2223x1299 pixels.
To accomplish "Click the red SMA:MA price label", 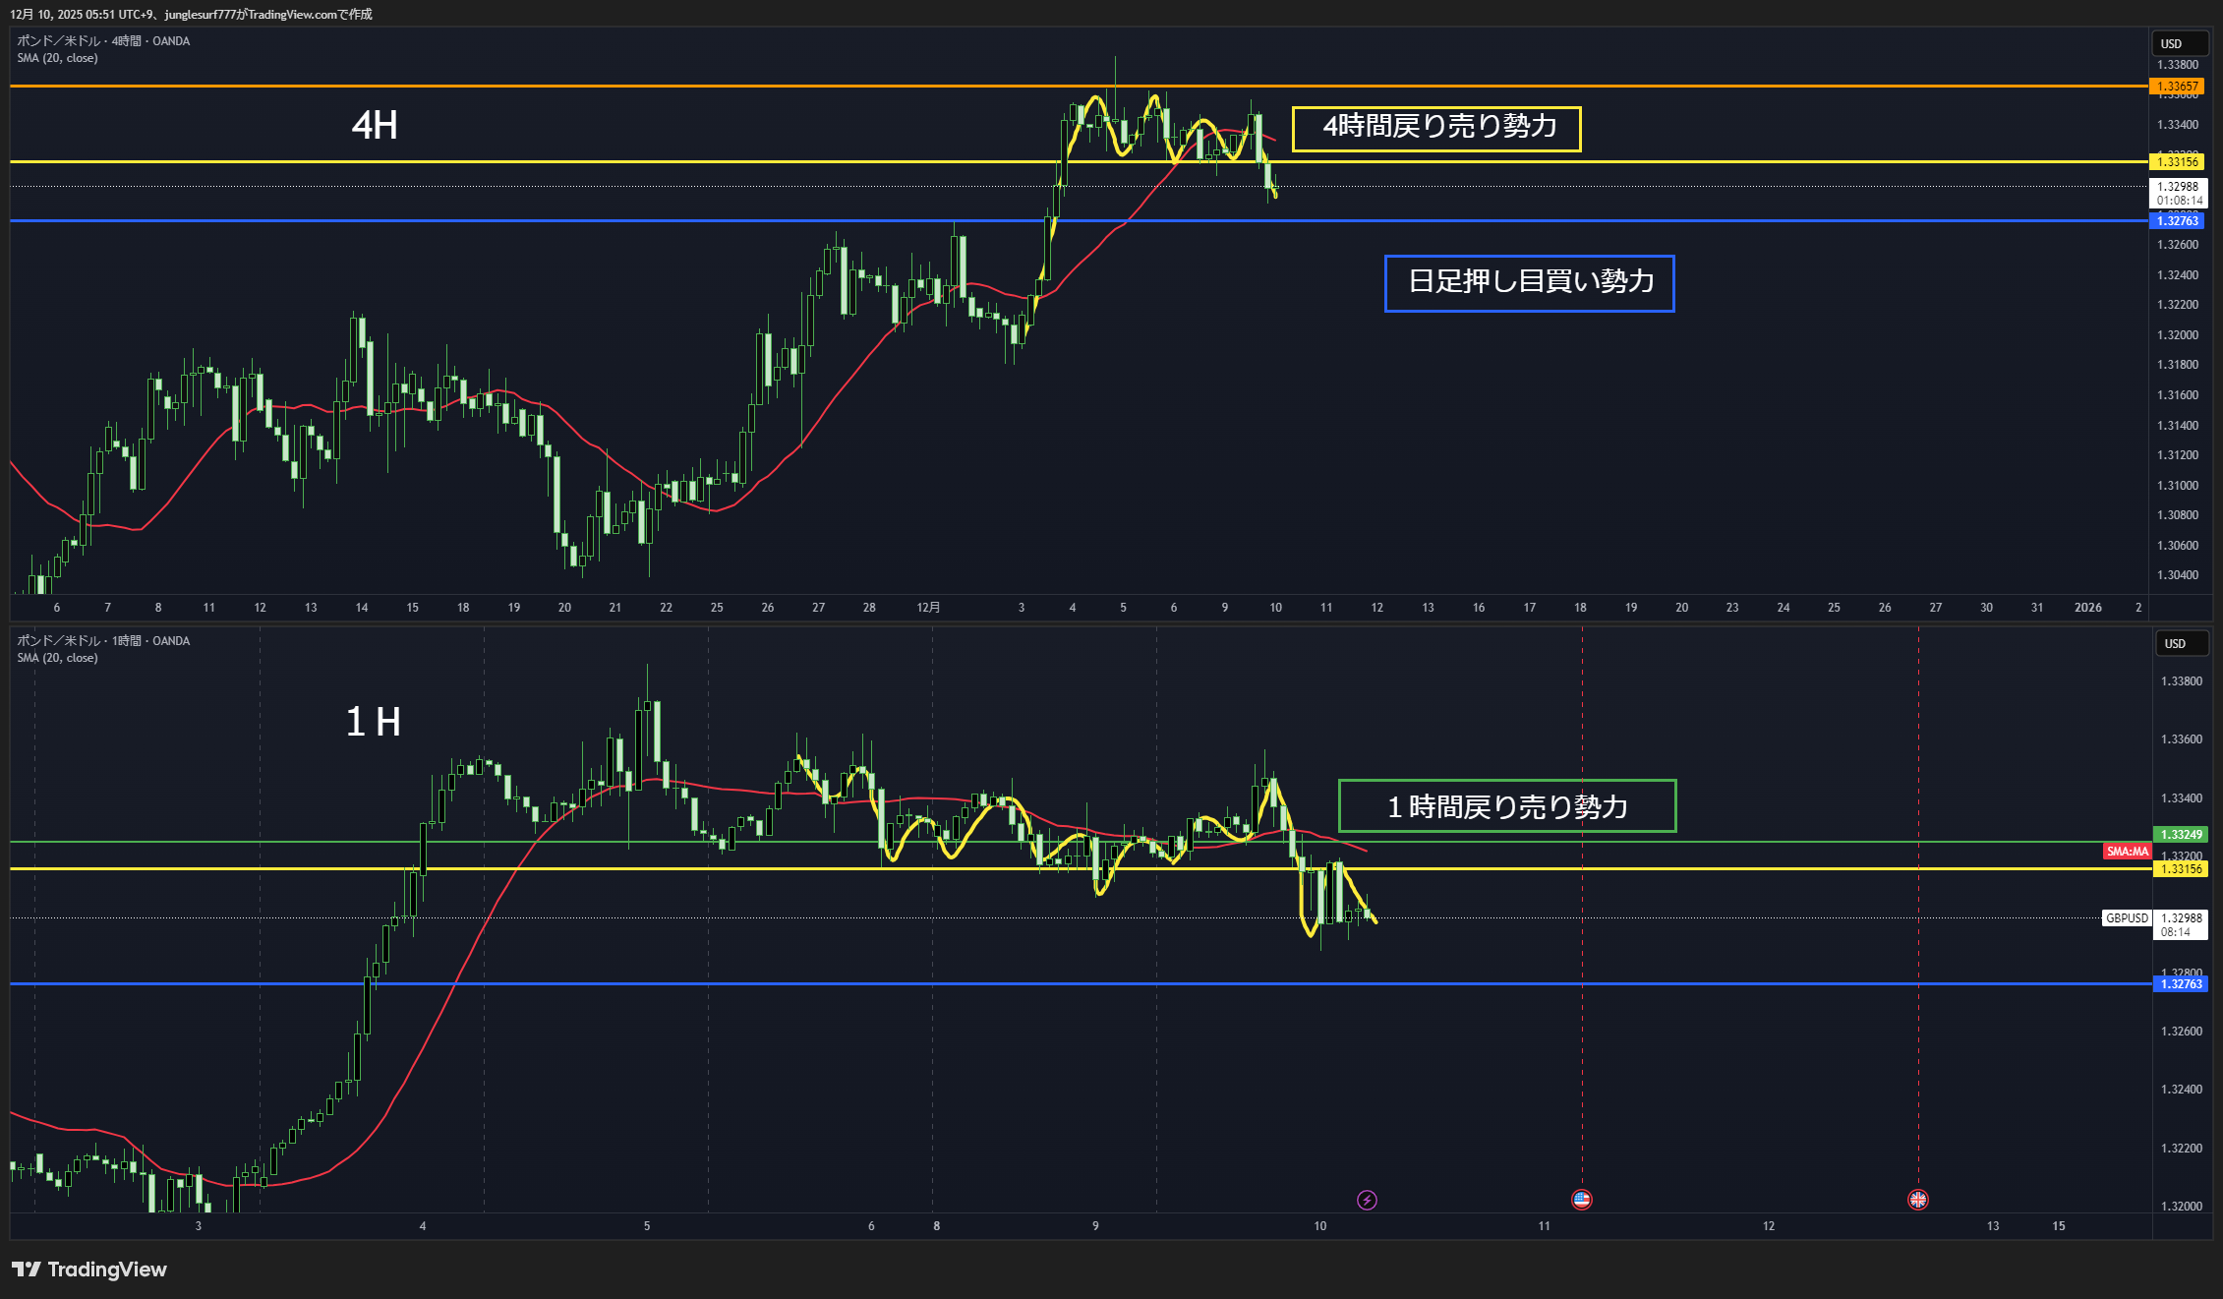I will (x=2127, y=852).
